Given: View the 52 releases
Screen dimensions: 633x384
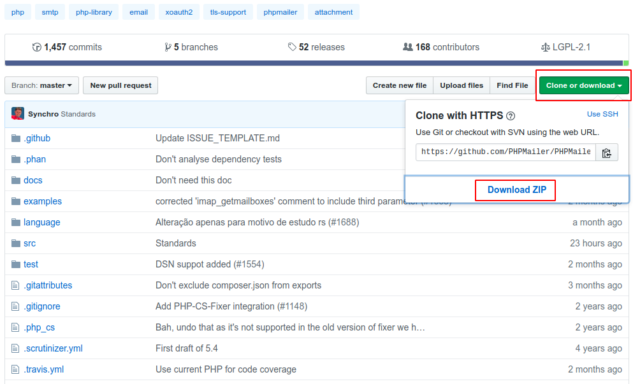Looking at the screenshot, I should pos(316,47).
